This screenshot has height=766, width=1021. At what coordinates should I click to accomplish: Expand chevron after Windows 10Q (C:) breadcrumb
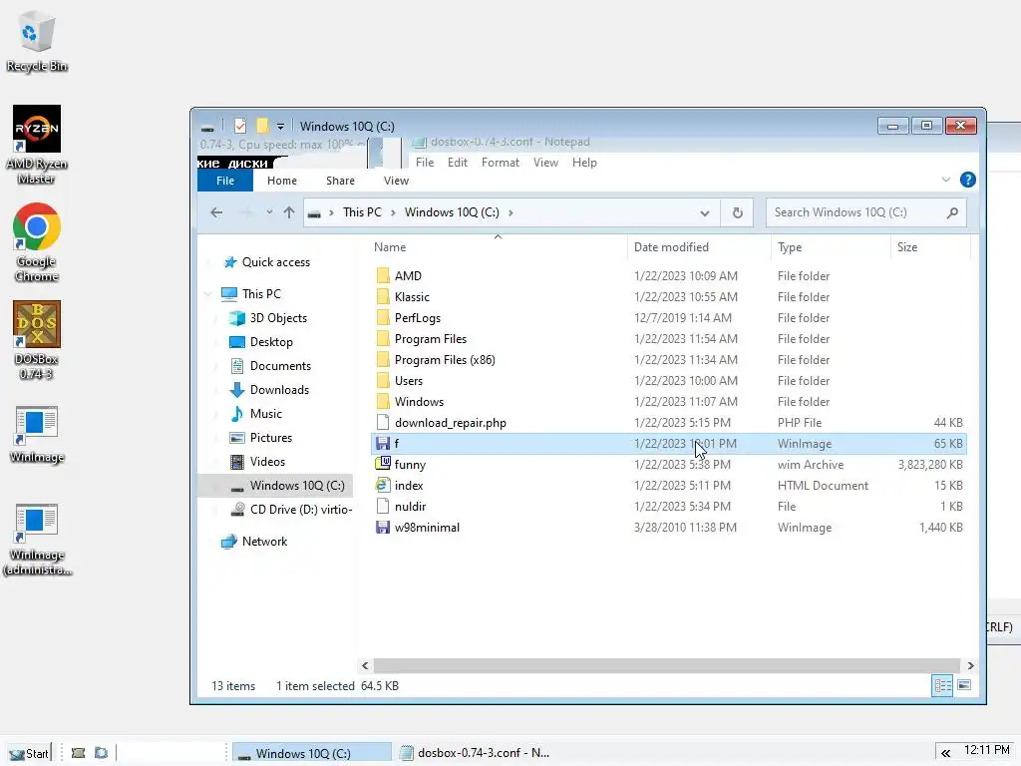(510, 212)
